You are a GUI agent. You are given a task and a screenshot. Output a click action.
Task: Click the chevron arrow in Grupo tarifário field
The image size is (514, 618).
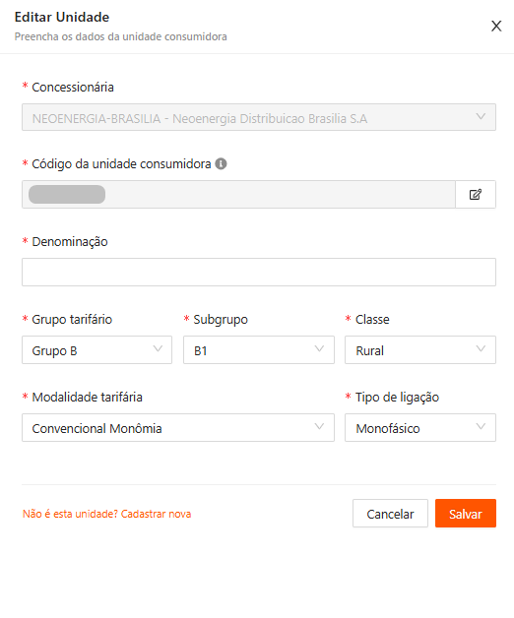pyautogui.click(x=158, y=348)
